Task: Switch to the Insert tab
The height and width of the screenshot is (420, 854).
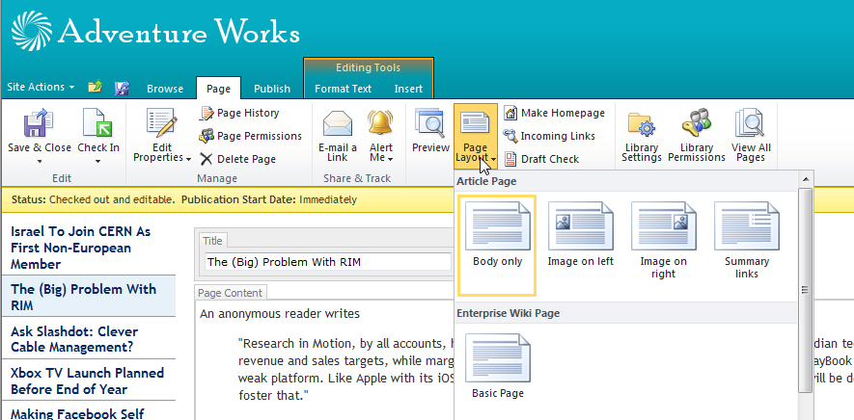Action: click(408, 89)
